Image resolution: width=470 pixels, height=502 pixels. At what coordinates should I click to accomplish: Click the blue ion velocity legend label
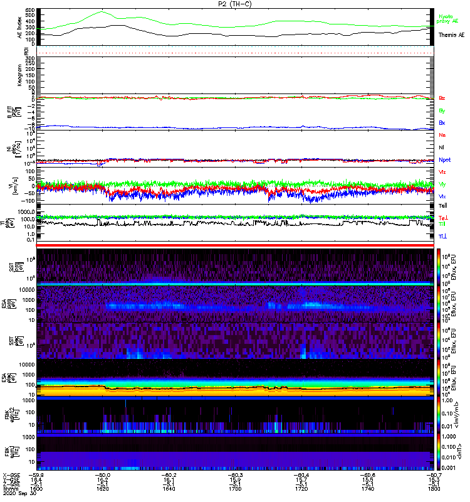click(x=442, y=196)
